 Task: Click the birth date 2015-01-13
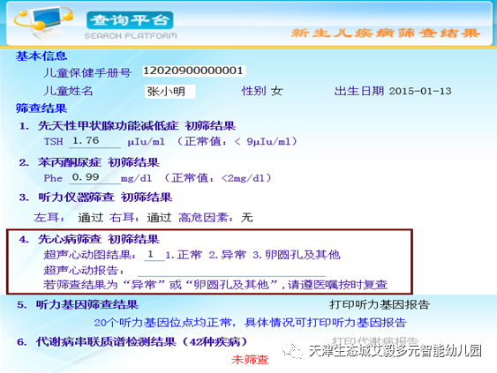point(420,91)
